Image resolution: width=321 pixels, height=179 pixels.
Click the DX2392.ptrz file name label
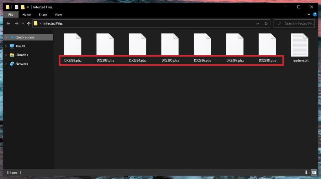pos(73,60)
